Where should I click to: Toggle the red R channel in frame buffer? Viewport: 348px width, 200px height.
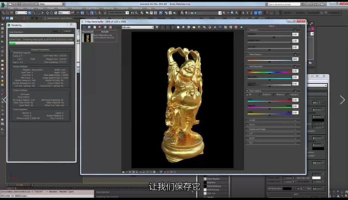[162, 27]
